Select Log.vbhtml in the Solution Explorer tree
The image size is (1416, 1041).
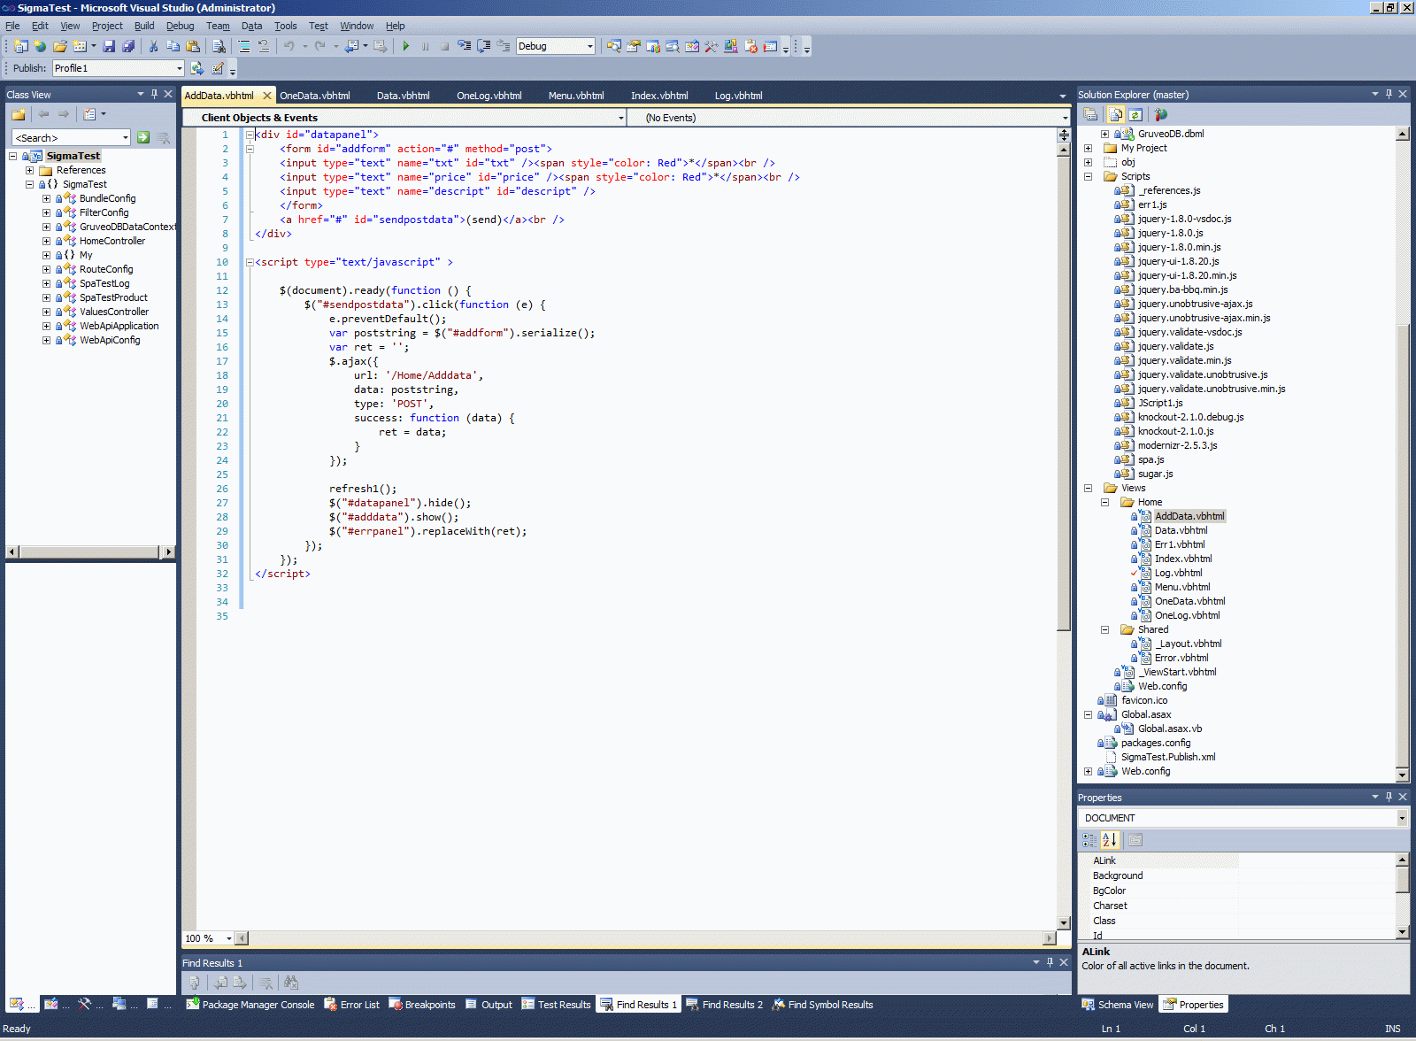pyautogui.click(x=1178, y=573)
